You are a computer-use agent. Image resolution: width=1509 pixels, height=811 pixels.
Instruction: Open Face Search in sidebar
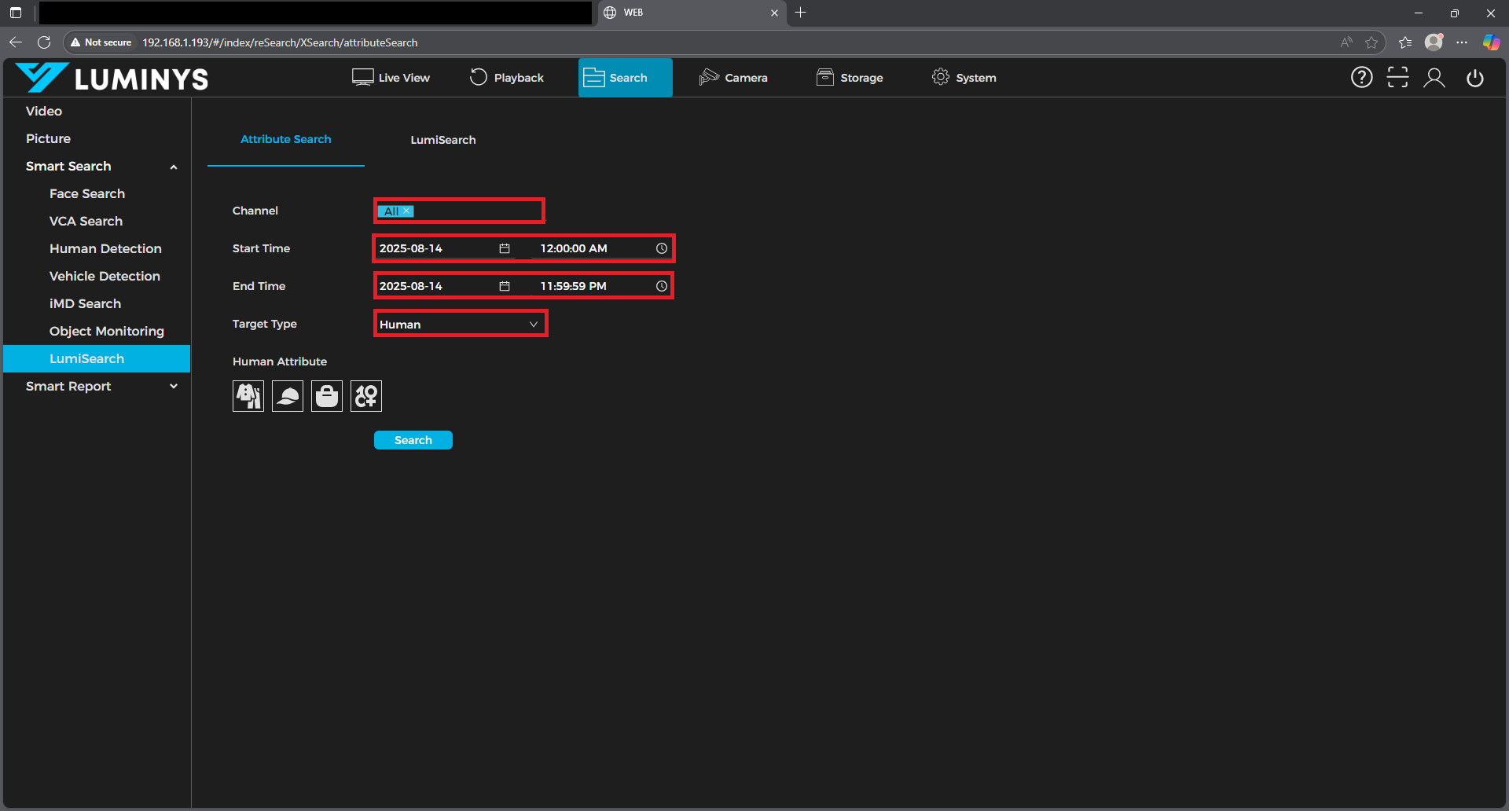[87, 194]
